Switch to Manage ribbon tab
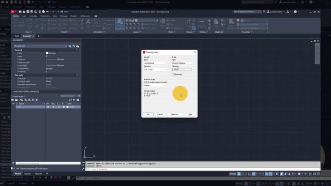331x186 pixels. 64,16
